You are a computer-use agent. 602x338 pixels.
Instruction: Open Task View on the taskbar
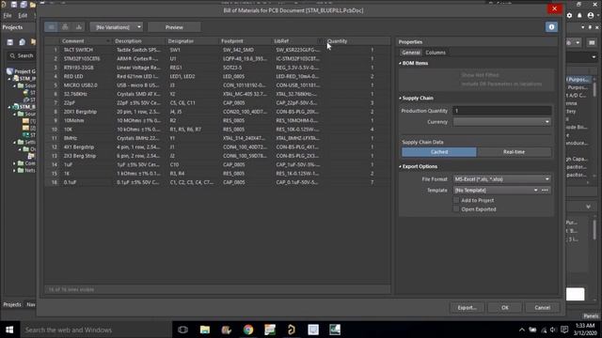(x=182, y=330)
